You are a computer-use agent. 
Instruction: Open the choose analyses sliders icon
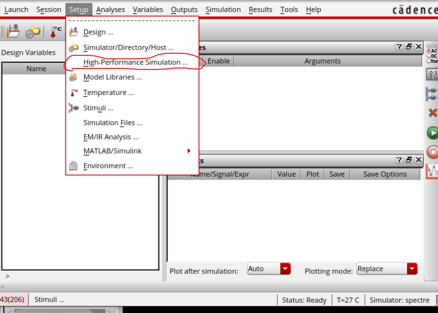click(432, 74)
